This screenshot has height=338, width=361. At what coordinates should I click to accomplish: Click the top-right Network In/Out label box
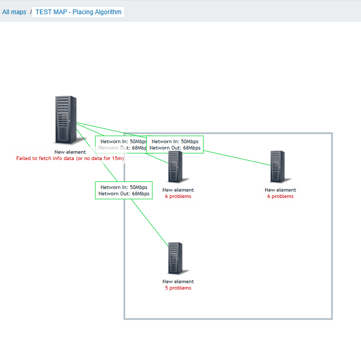pyautogui.click(x=175, y=144)
